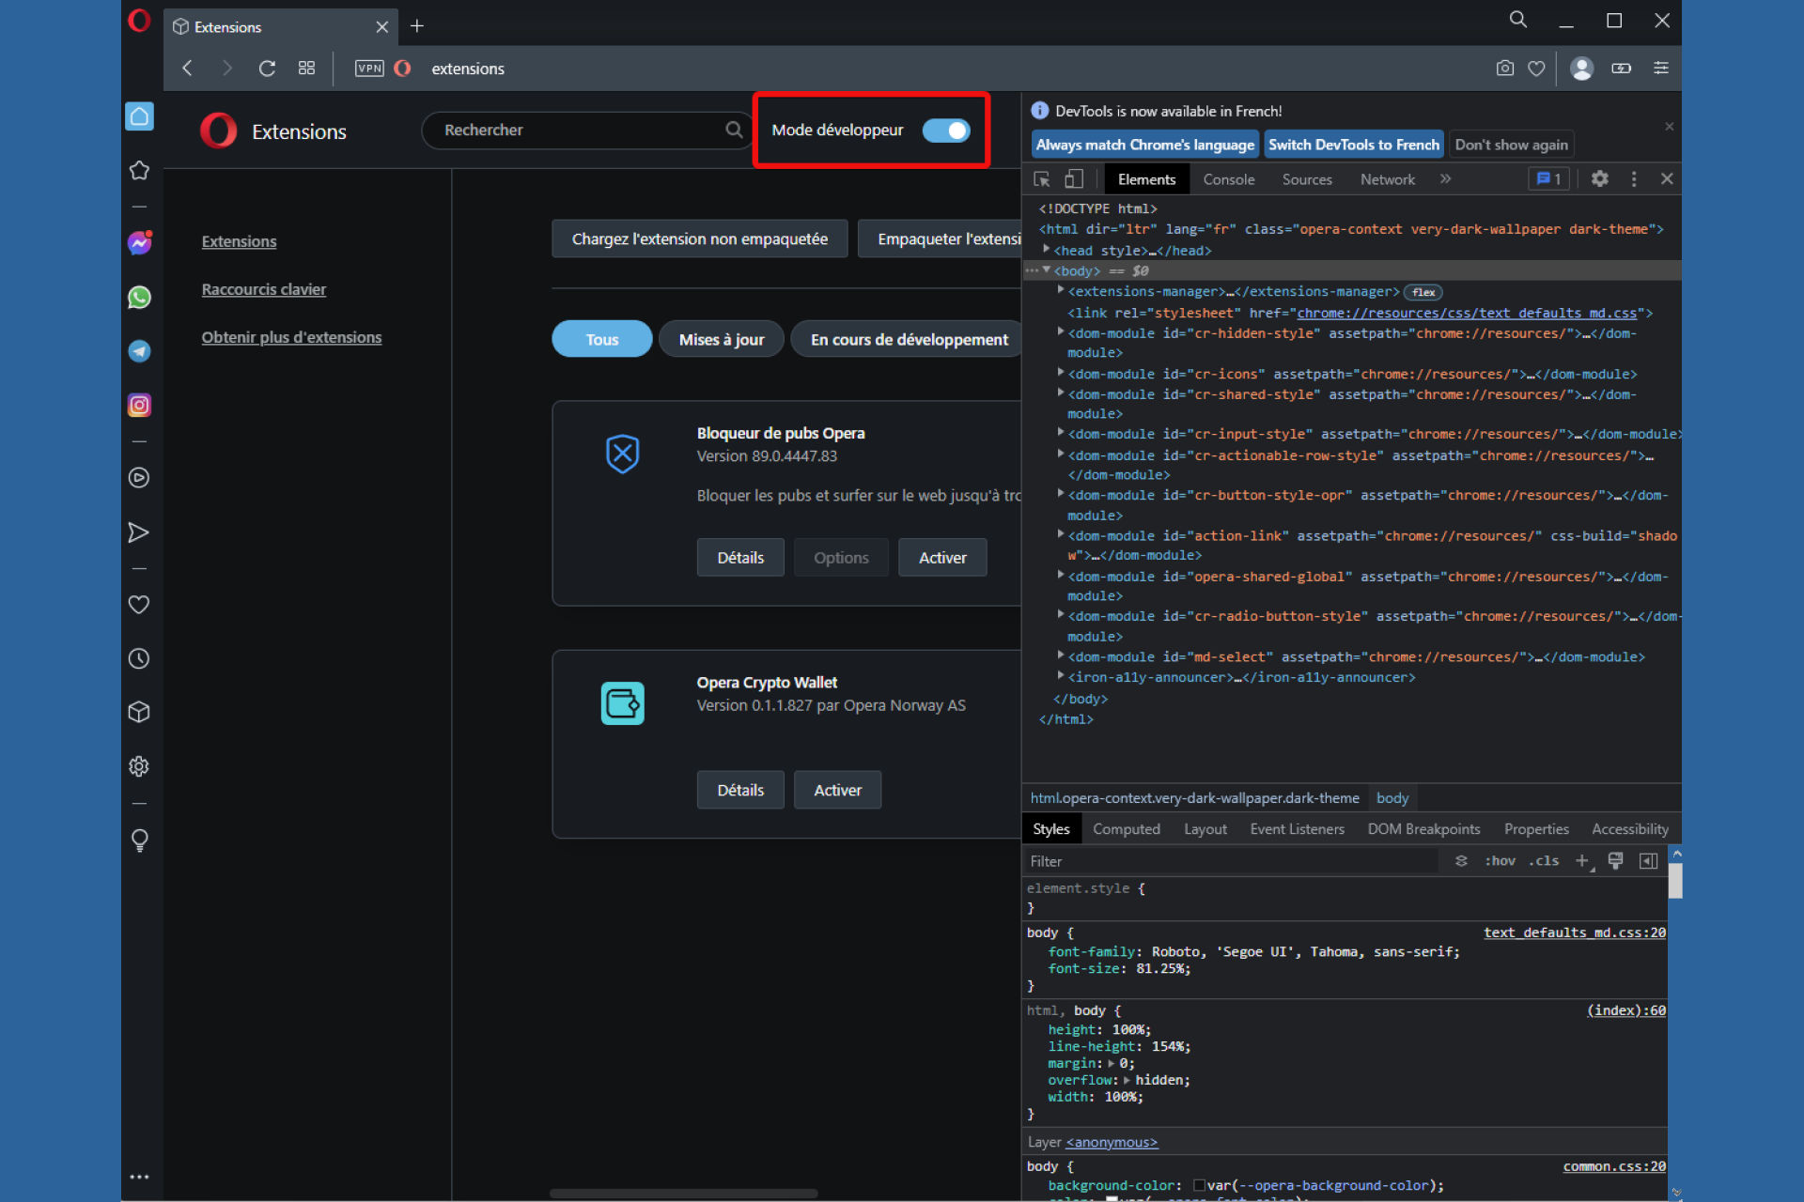Click Don't show again

1511,145
